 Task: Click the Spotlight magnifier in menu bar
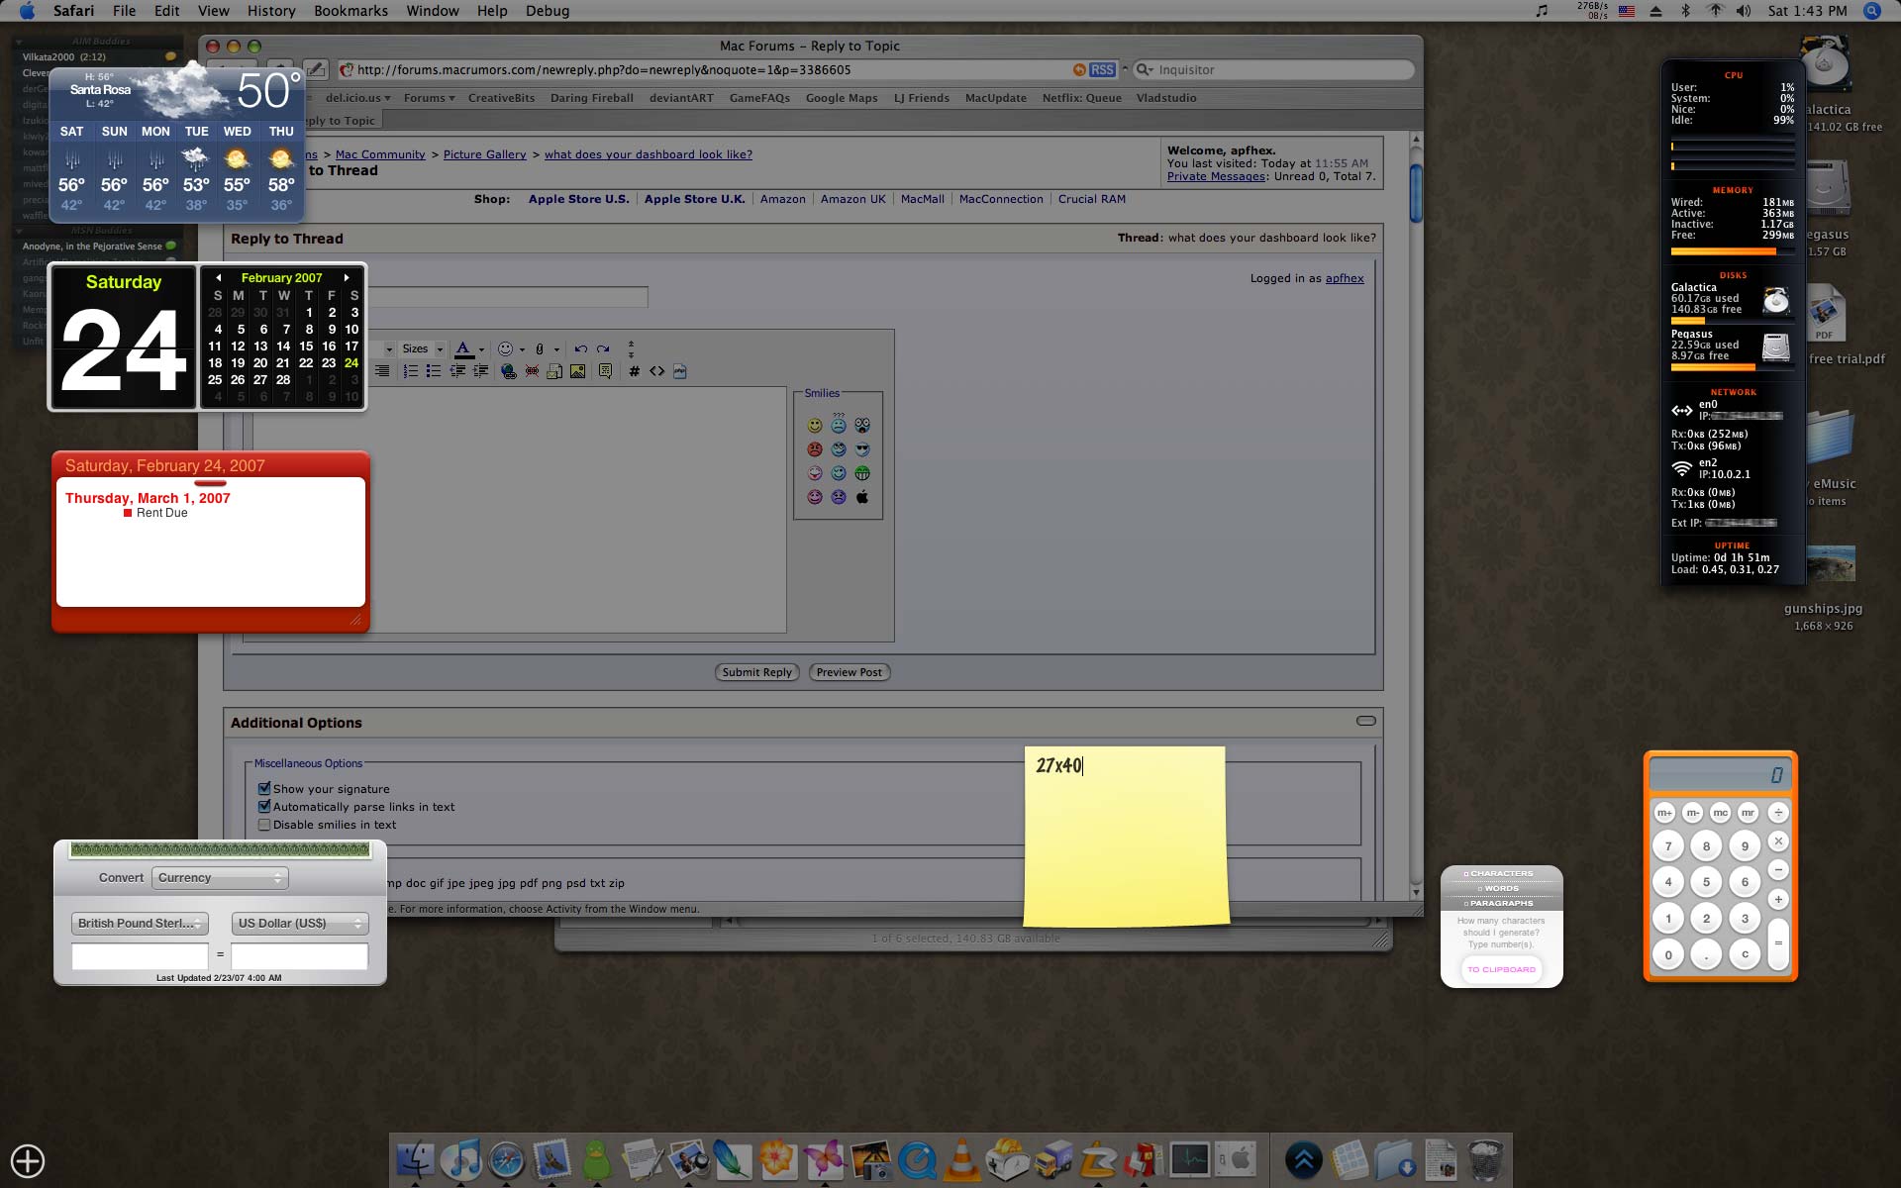coord(1872,11)
